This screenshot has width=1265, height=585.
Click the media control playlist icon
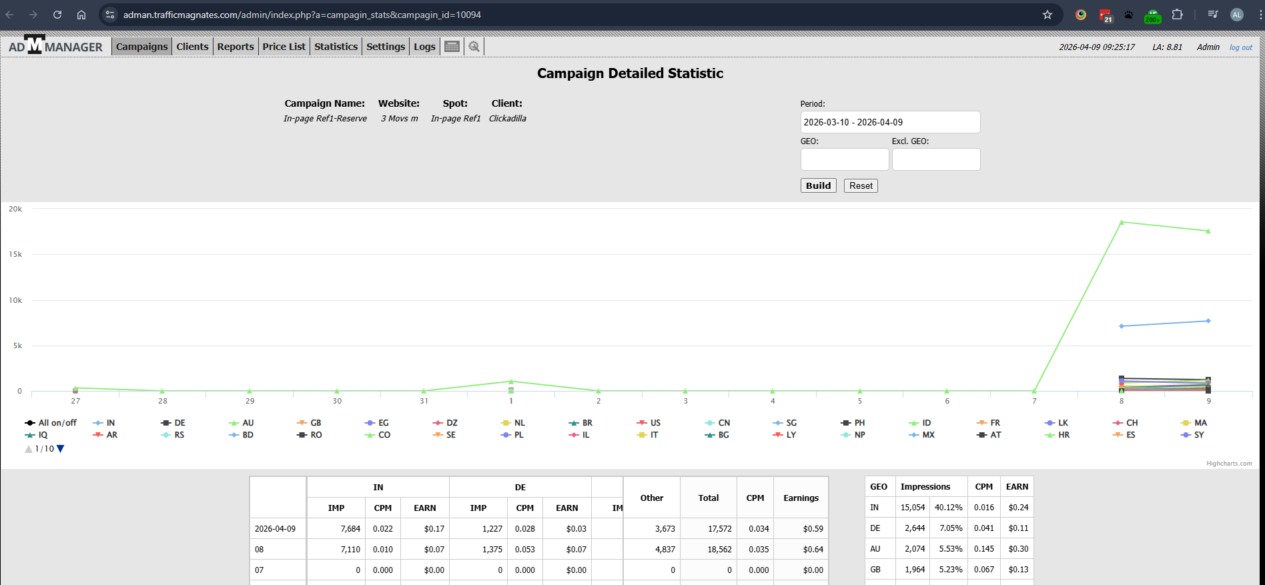(x=1213, y=15)
